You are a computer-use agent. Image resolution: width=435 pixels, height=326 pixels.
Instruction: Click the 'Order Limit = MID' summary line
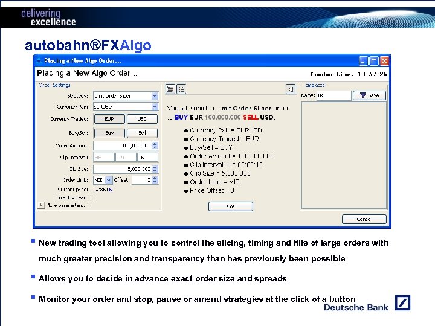click(x=214, y=182)
